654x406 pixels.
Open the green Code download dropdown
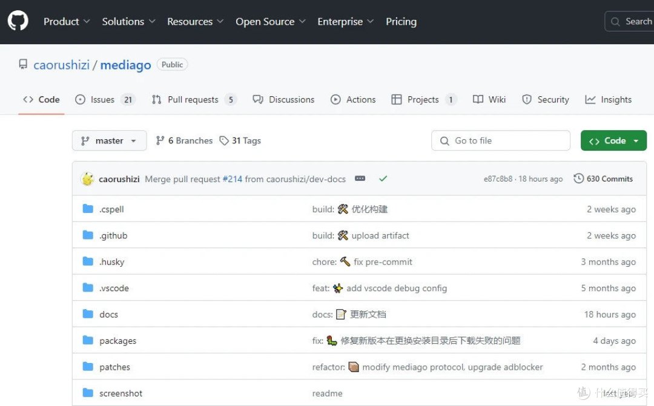[x=613, y=140]
